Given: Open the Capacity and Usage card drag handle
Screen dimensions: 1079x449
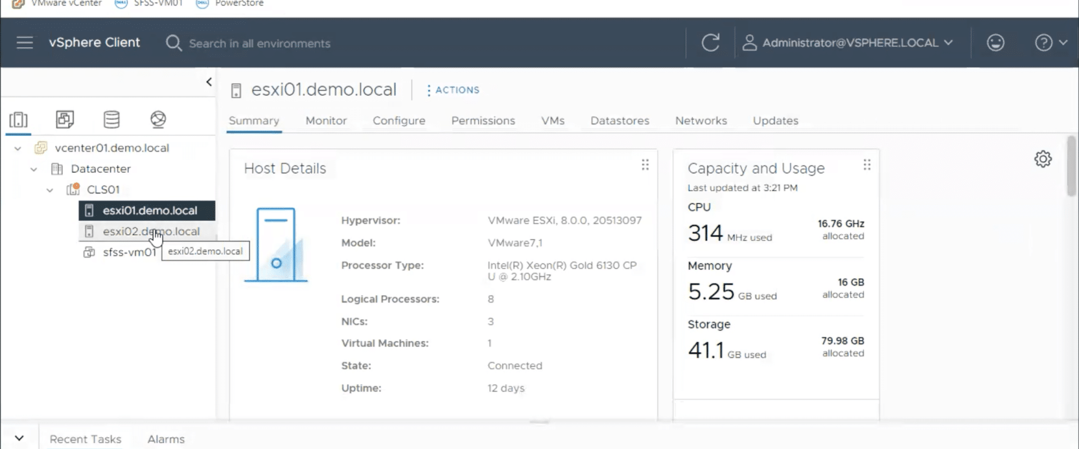Looking at the screenshot, I should coord(867,164).
